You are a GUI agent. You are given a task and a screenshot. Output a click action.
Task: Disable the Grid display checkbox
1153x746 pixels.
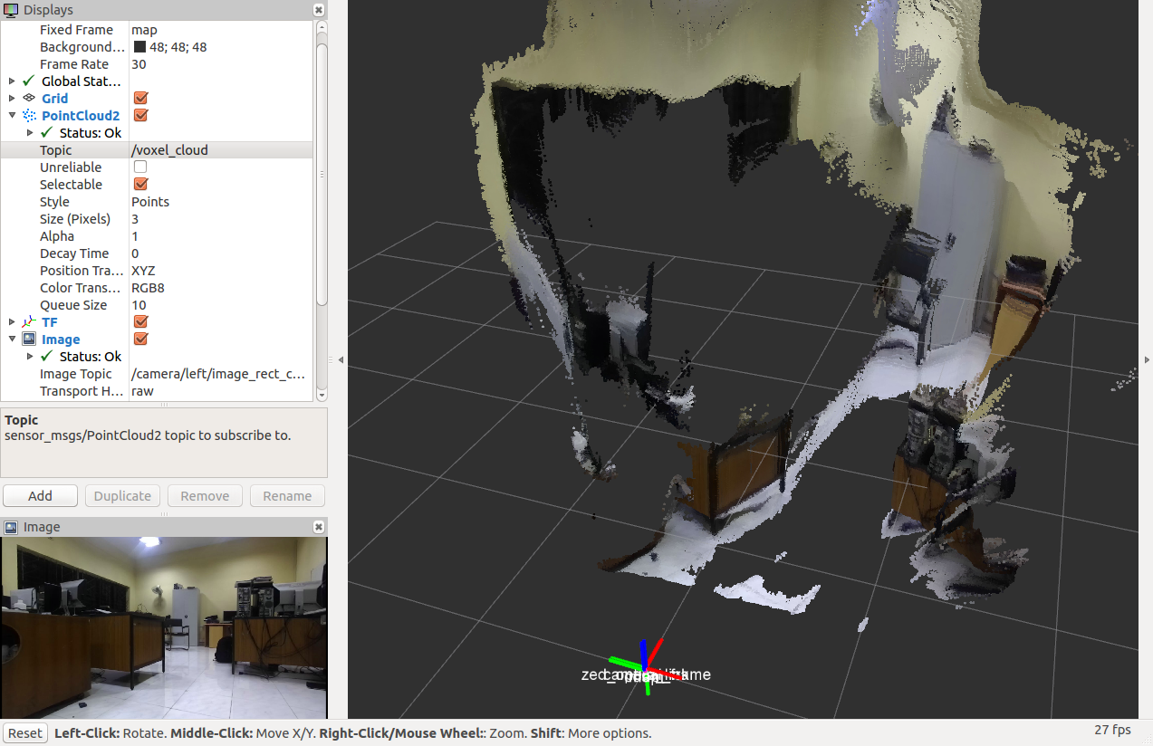coord(140,98)
